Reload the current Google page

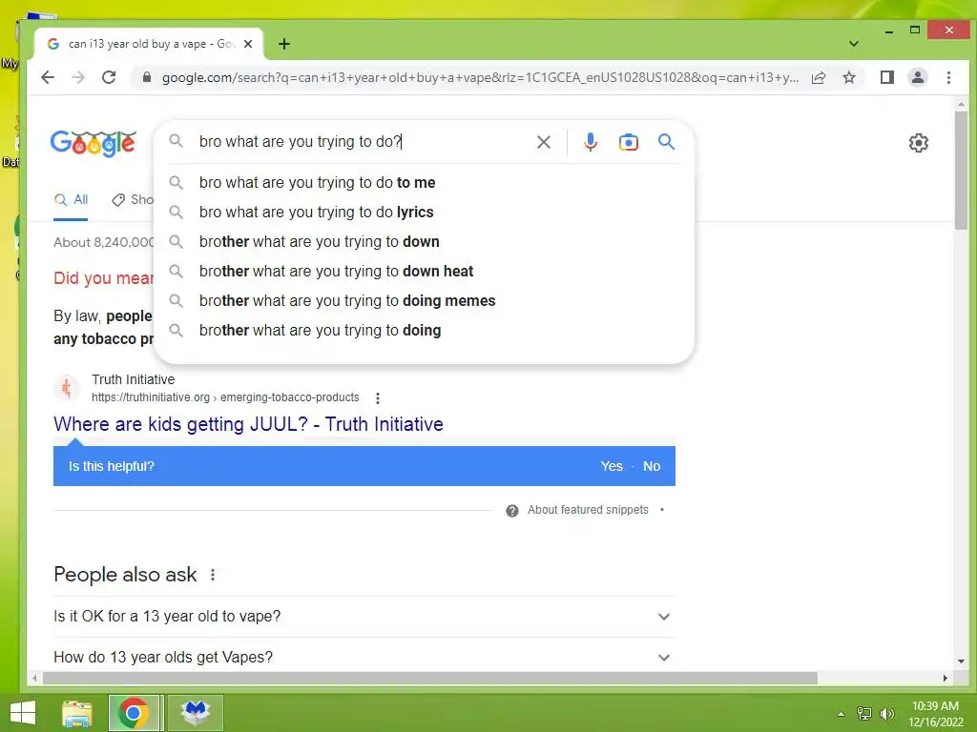(109, 77)
